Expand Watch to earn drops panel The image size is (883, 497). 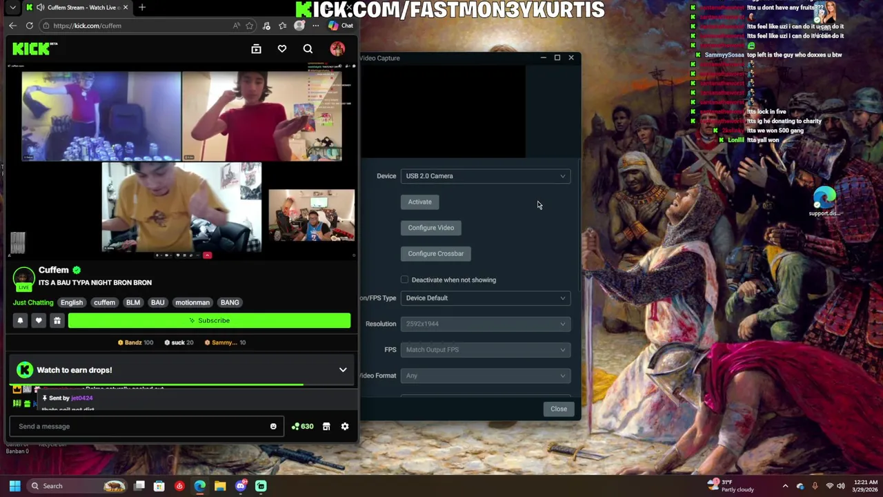[x=343, y=370]
